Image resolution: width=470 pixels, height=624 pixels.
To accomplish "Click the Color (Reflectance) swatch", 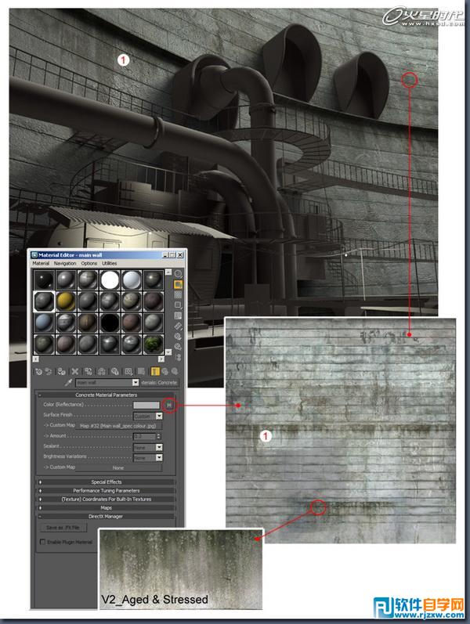I will (146, 406).
